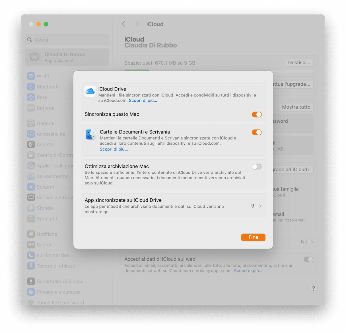Disable Sincronizza questo Mac toggle
346x333 pixels.
pos(256,114)
